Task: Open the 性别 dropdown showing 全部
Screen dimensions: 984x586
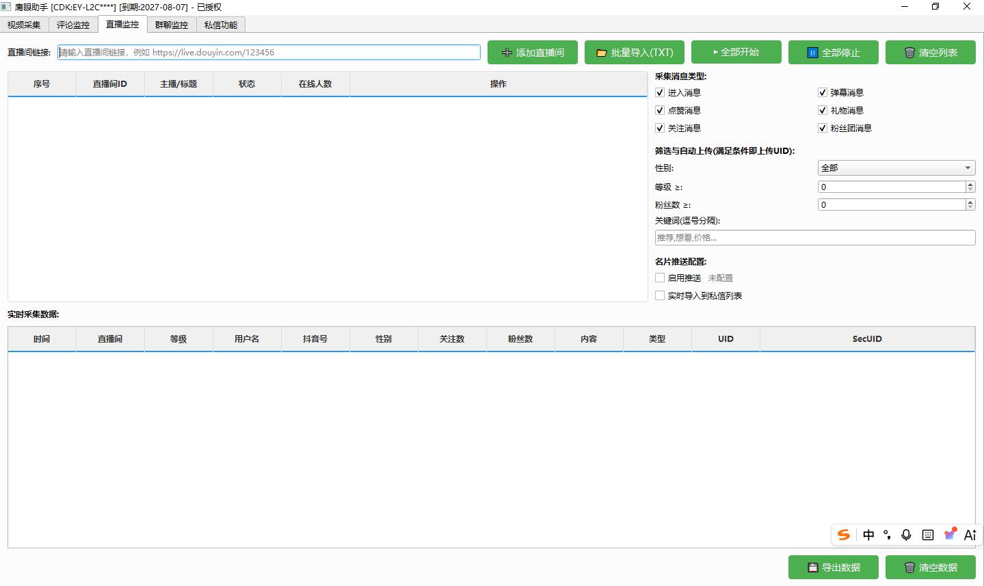Action: (896, 168)
